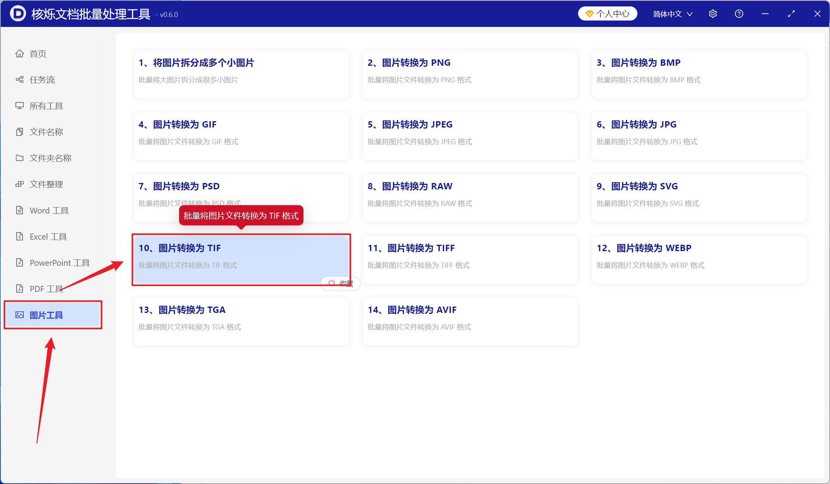Screen dimensions: 830x484
Task: Click the app logo in title bar
Action: click(x=18, y=13)
